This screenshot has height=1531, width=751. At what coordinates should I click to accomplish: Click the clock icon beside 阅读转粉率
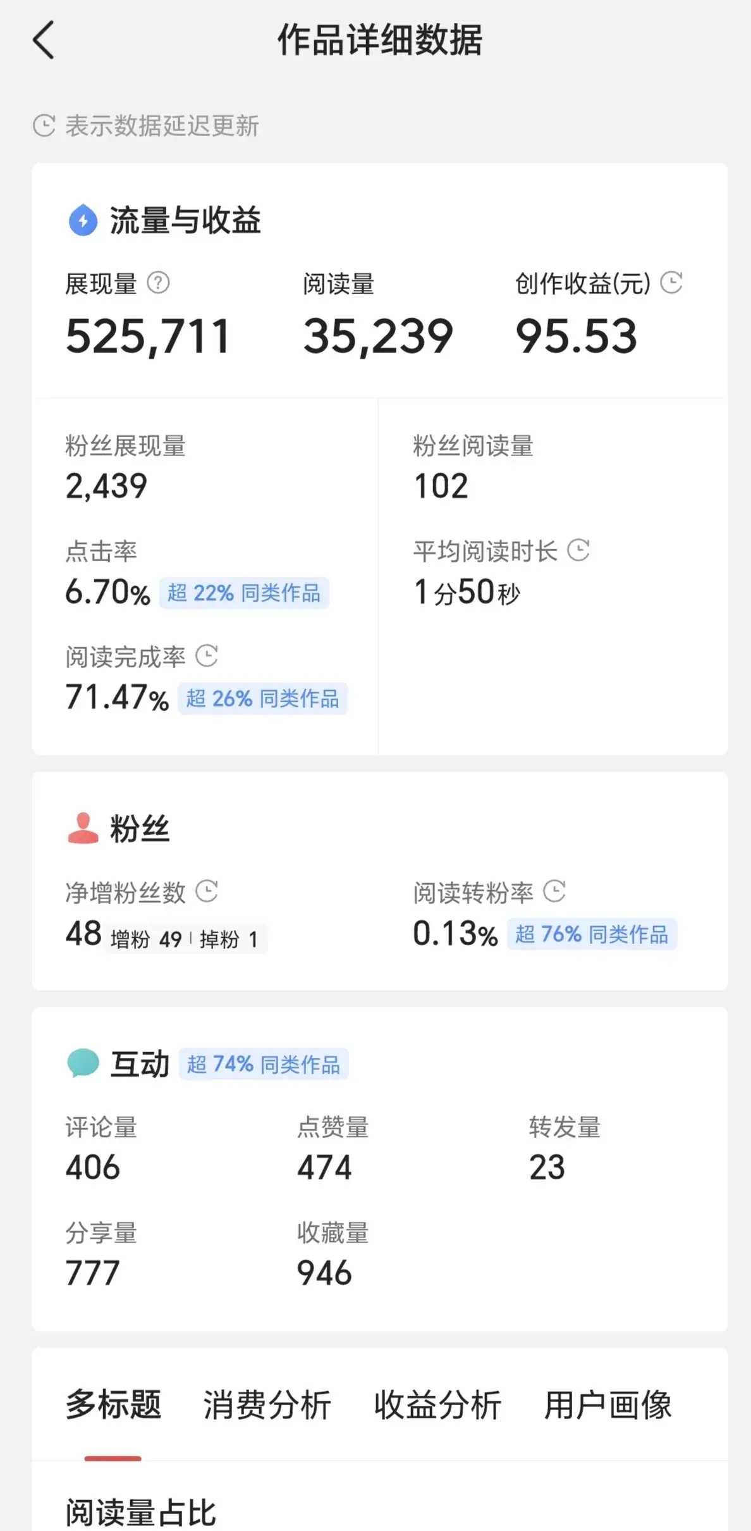pyautogui.click(x=554, y=891)
